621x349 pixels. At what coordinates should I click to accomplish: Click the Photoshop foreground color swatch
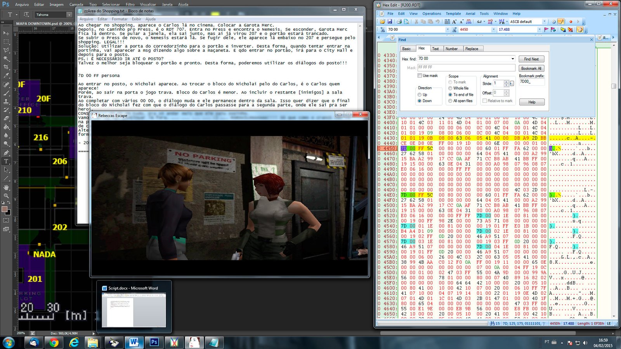(x=5, y=209)
